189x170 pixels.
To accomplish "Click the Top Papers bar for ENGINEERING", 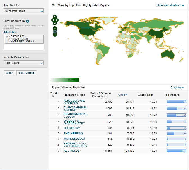I will pos(176,134).
